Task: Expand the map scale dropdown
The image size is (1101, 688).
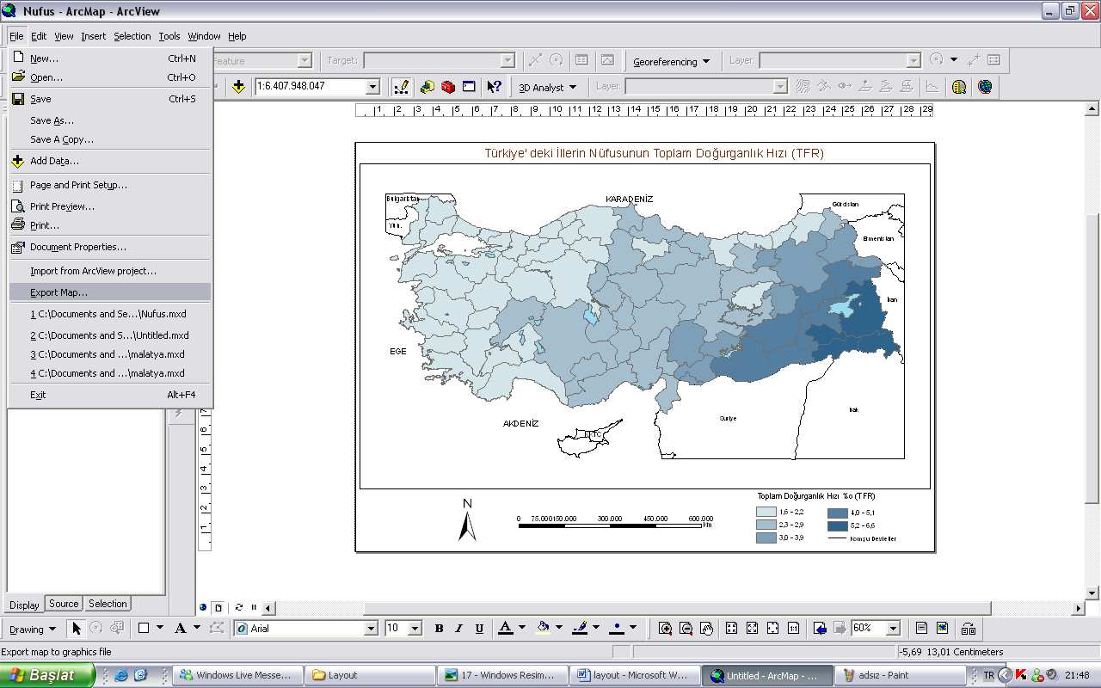Action: (373, 87)
